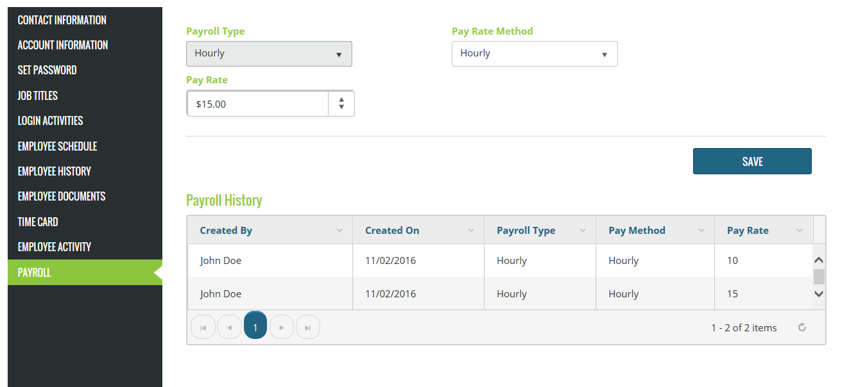The height and width of the screenshot is (387, 849).
Task: Increase the Pay Rate value
Action: [x=341, y=99]
